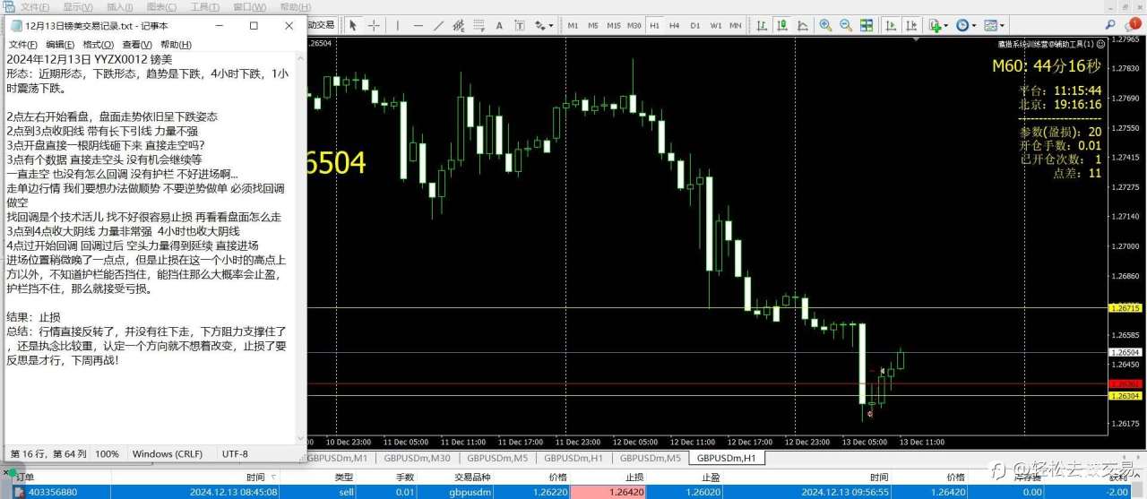Image resolution: width=1147 pixels, height=499 pixels.
Task: Switch chart to M1 timeframe
Action: [573, 25]
